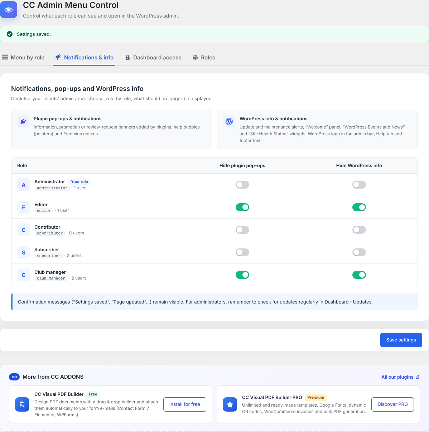The image size is (429, 432).
Task: Switch to the Menu by role tab
Action: tap(23, 58)
